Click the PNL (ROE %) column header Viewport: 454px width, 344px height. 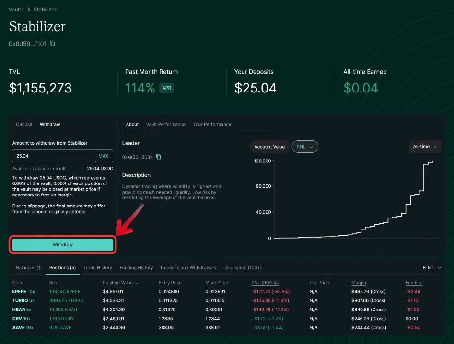click(x=265, y=283)
